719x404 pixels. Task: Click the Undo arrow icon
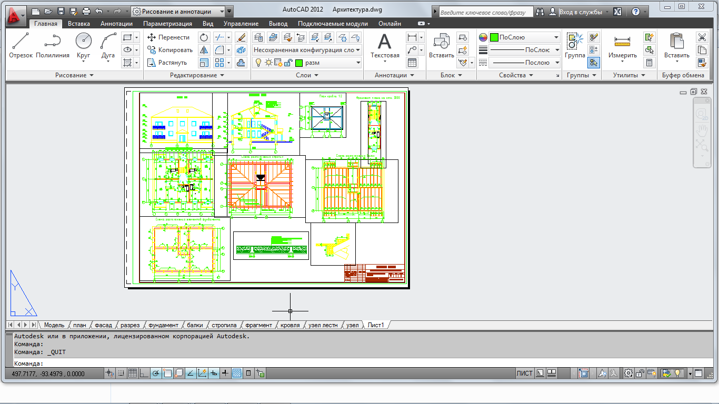coord(98,11)
